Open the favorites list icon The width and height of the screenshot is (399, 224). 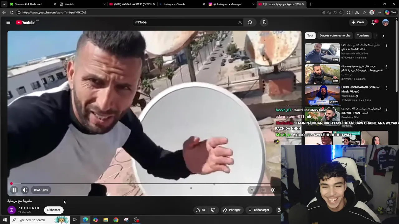pyautogui.click(x=364, y=12)
